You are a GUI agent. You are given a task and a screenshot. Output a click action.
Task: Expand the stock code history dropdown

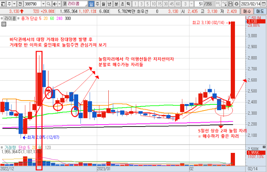[43, 4]
